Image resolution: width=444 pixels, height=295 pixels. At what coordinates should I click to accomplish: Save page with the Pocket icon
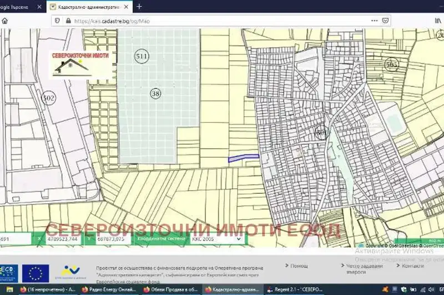[x=385, y=20]
